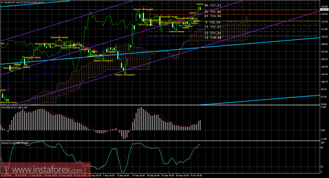329x178 pixels.
Task: Select the S3 110.40 support level label
Action: click(x=213, y=37)
